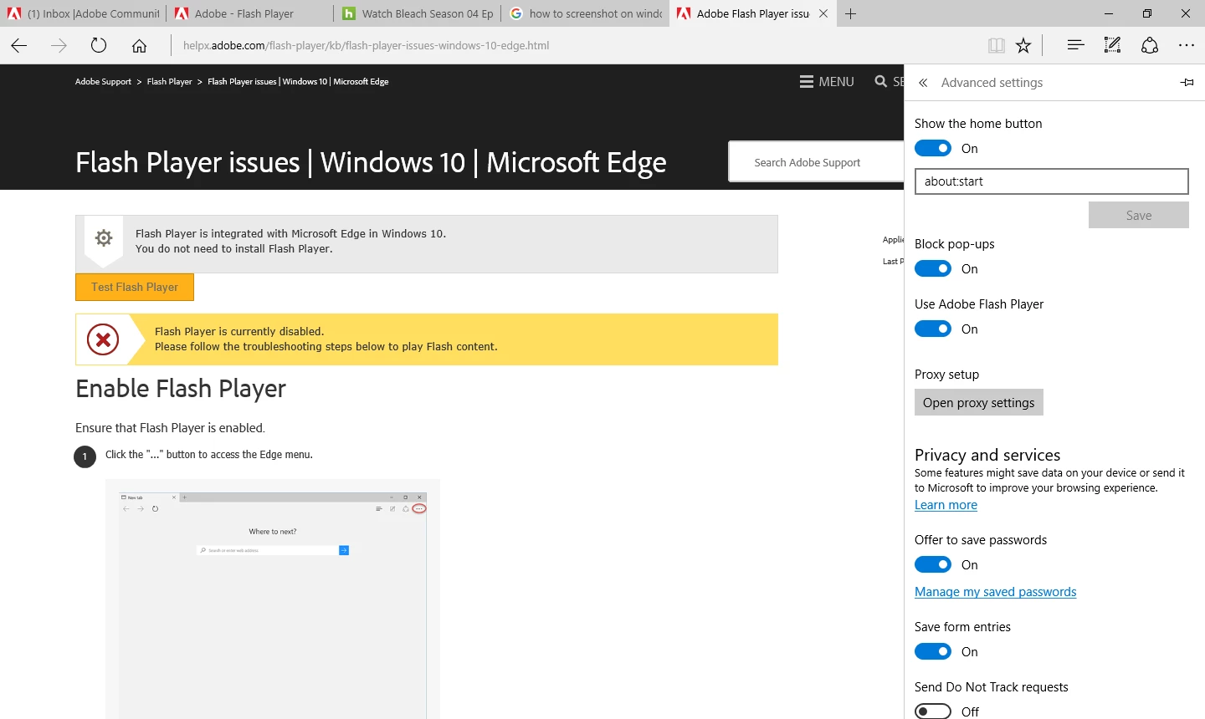Open Reading view book icon
The height and width of the screenshot is (719, 1205).
tap(996, 46)
